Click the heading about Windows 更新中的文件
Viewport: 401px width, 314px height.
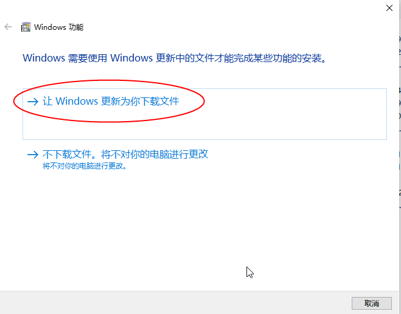tap(175, 58)
